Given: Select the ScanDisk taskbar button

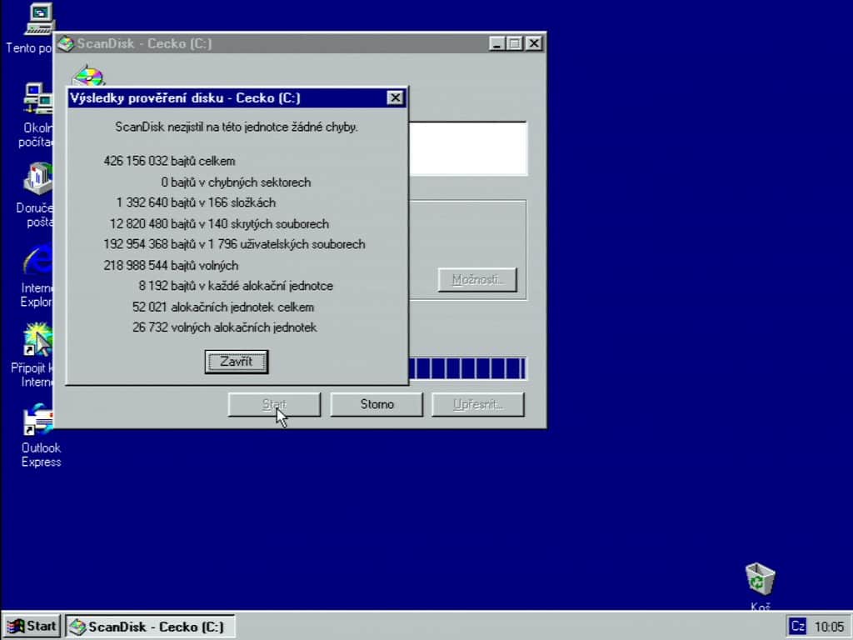Looking at the screenshot, I should pyautogui.click(x=150, y=627).
